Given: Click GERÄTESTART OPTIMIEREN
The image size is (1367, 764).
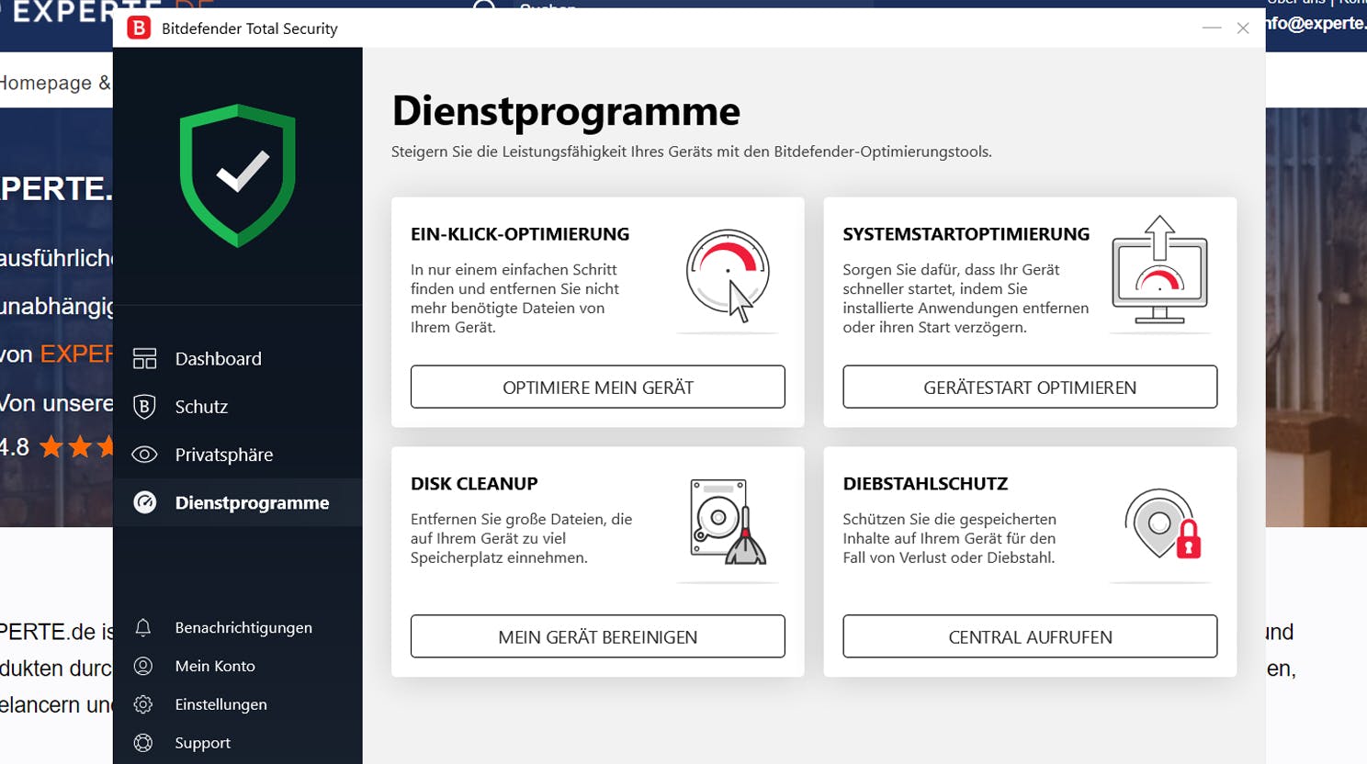Looking at the screenshot, I should click(1029, 387).
